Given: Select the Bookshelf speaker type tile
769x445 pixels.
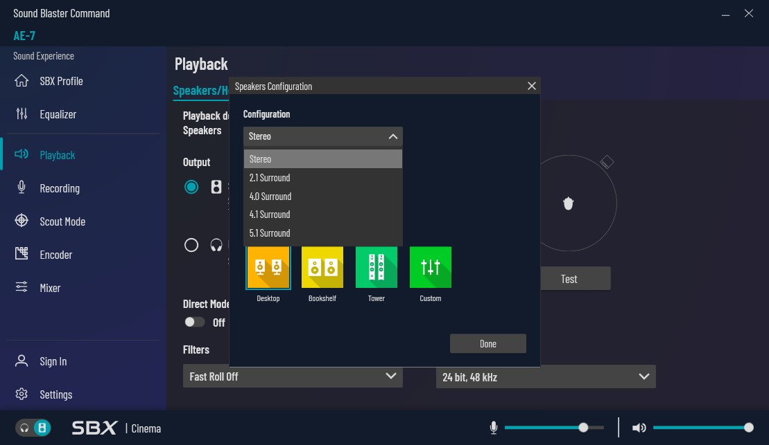Looking at the screenshot, I should coord(322,267).
